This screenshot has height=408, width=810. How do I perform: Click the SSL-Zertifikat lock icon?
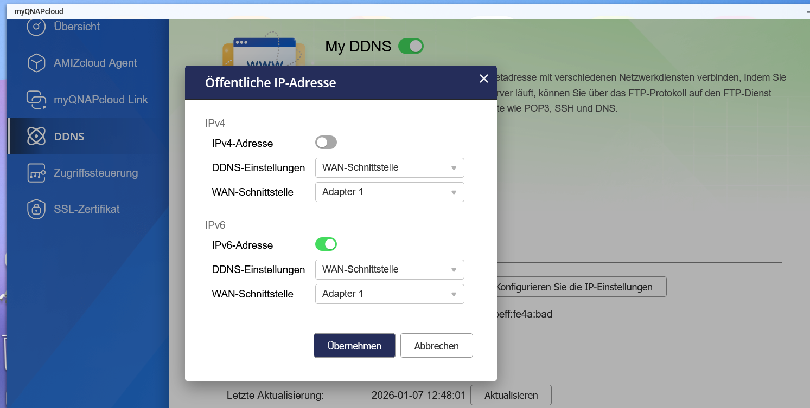36,209
